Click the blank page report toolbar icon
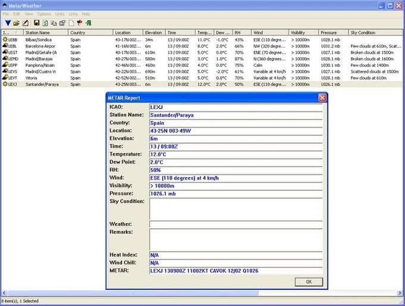 tap(71, 23)
